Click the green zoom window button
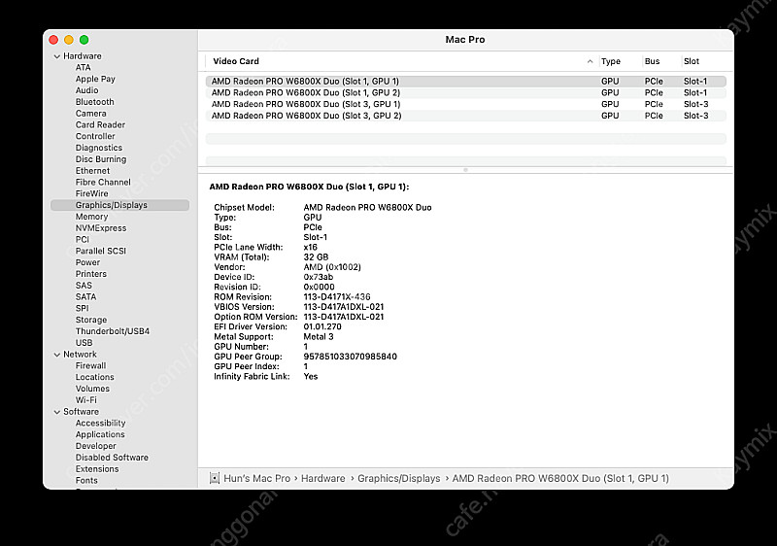Image resolution: width=777 pixels, height=546 pixels. pyautogui.click(x=84, y=40)
